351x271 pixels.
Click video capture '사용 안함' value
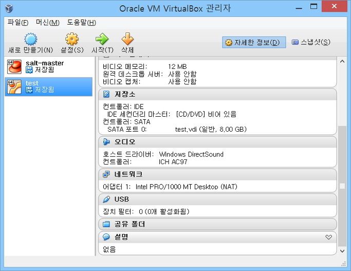tap(182, 82)
